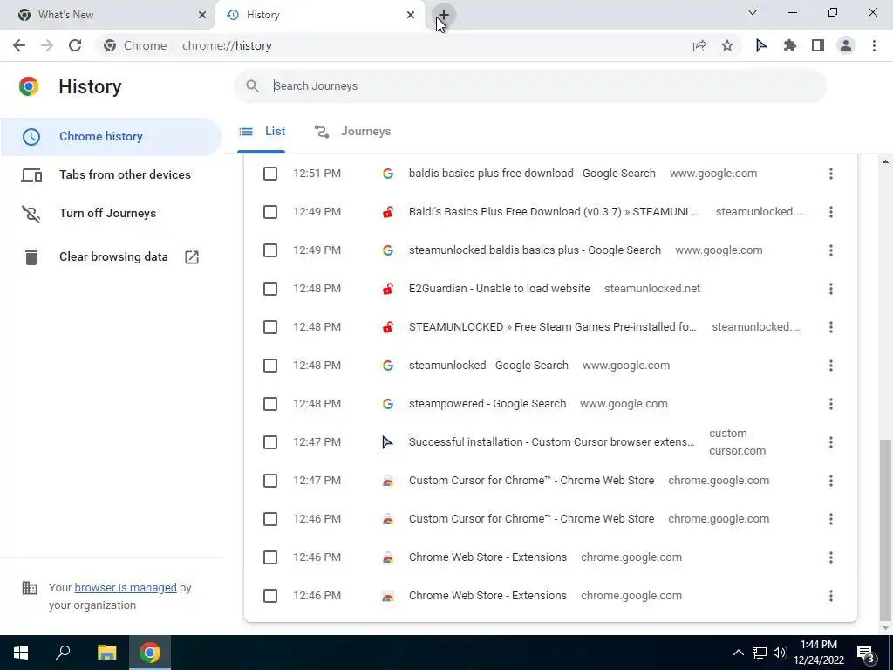Viewport: 893px width, 670px height.
Task: Click the taskbar clock showing 1:44 PM
Action: coord(818,653)
